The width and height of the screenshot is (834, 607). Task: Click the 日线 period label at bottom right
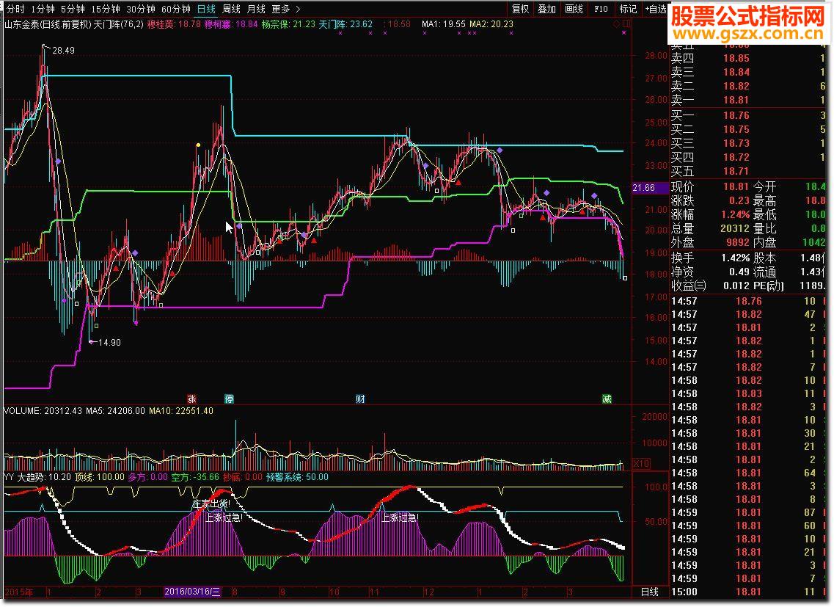(x=650, y=592)
